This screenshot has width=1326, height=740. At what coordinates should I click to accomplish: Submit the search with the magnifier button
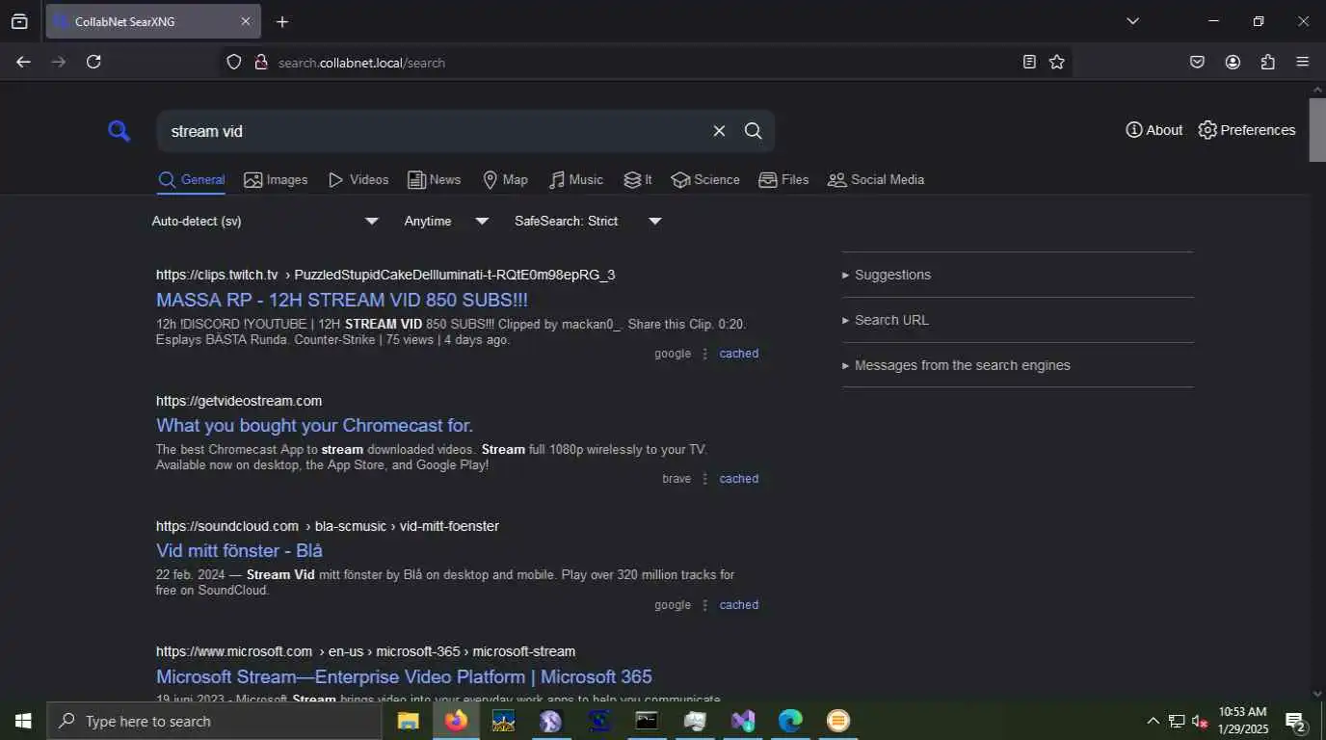point(754,131)
